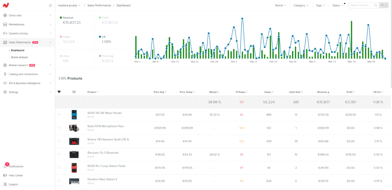Open the +1 dropdown beside search
The image size is (392, 190).
tap(384, 5)
